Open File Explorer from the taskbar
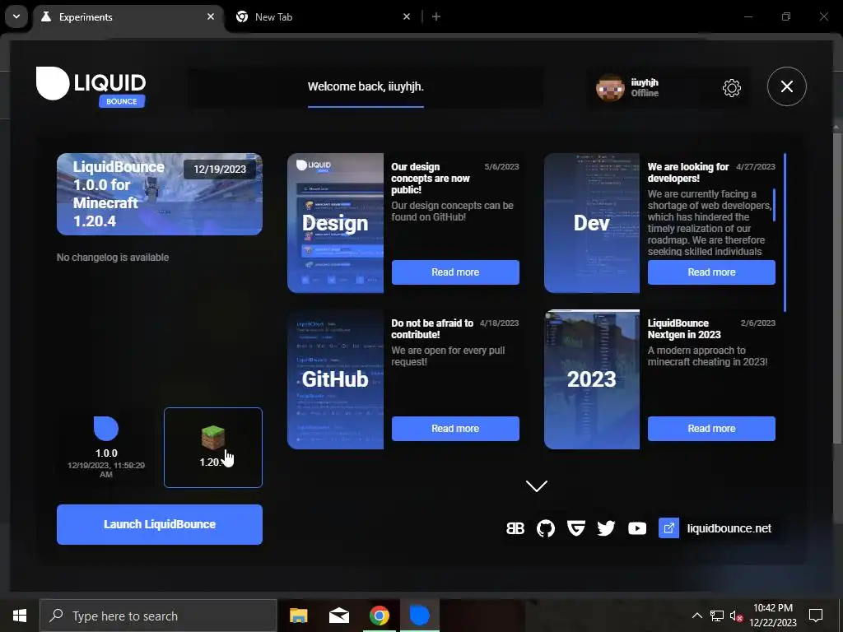 (x=298, y=616)
